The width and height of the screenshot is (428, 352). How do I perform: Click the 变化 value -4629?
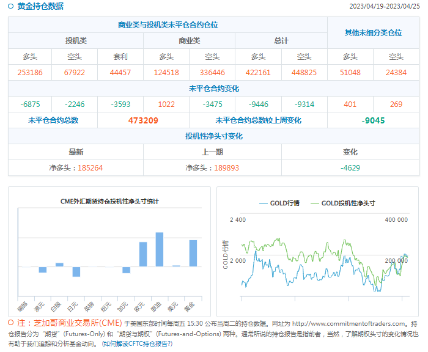click(x=350, y=167)
